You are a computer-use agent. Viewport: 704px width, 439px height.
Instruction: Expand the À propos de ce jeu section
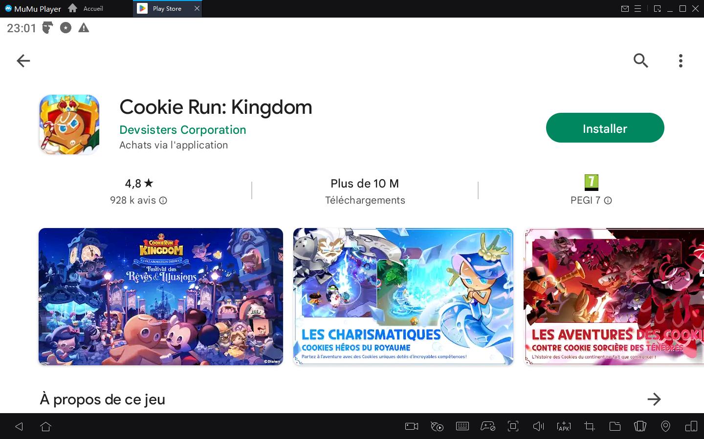pos(654,399)
